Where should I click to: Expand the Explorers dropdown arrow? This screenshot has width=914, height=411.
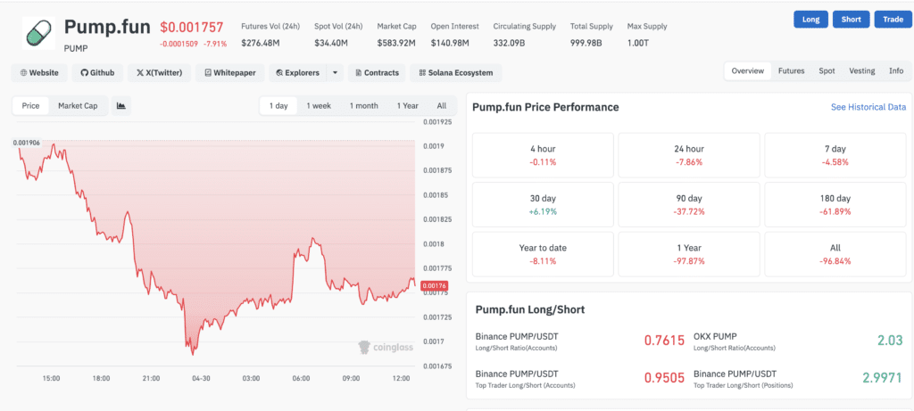335,72
